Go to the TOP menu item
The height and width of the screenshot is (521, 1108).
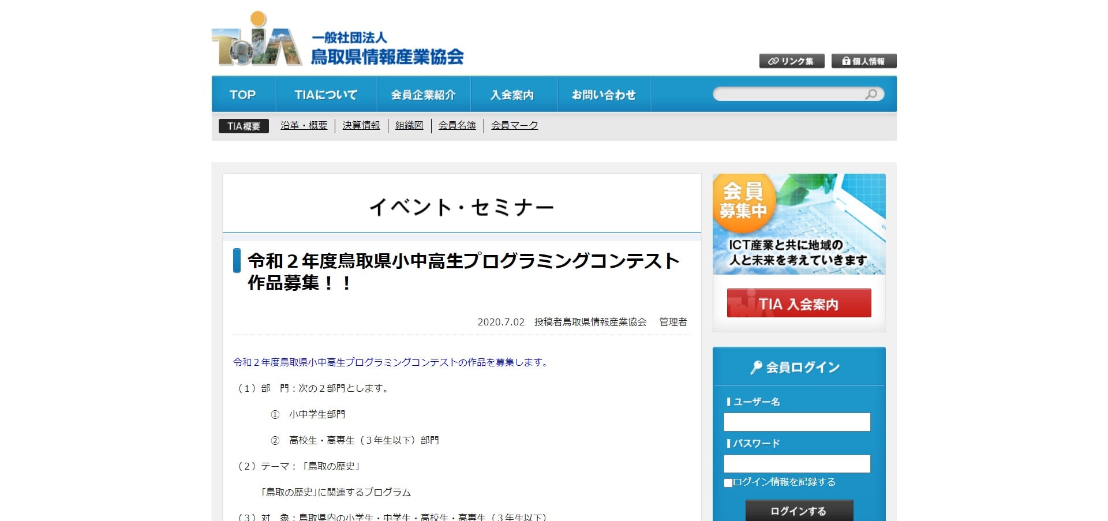tap(243, 95)
